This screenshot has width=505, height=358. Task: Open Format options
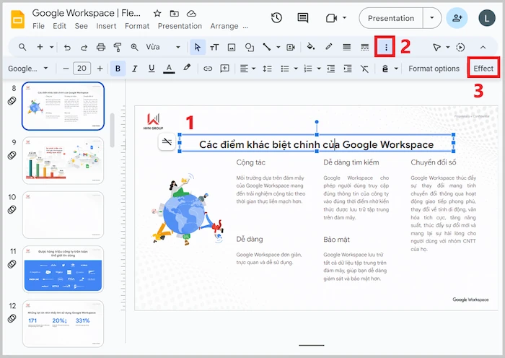point(434,69)
